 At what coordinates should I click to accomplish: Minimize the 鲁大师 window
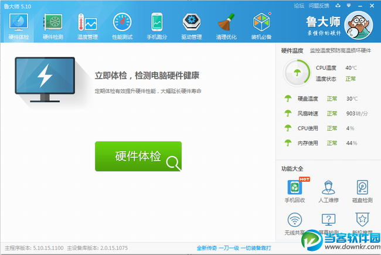[360, 6]
